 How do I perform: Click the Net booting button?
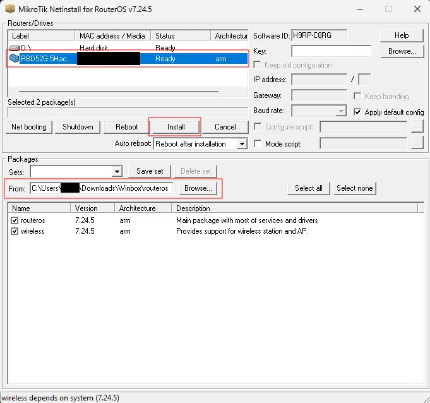pyautogui.click(x=29, y=127)
